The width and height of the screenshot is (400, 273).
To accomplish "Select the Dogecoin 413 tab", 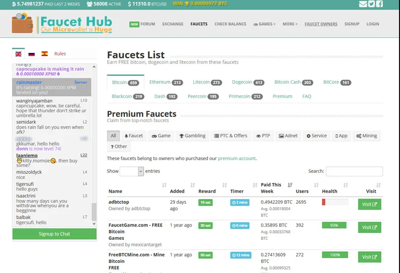I will 248,82.
